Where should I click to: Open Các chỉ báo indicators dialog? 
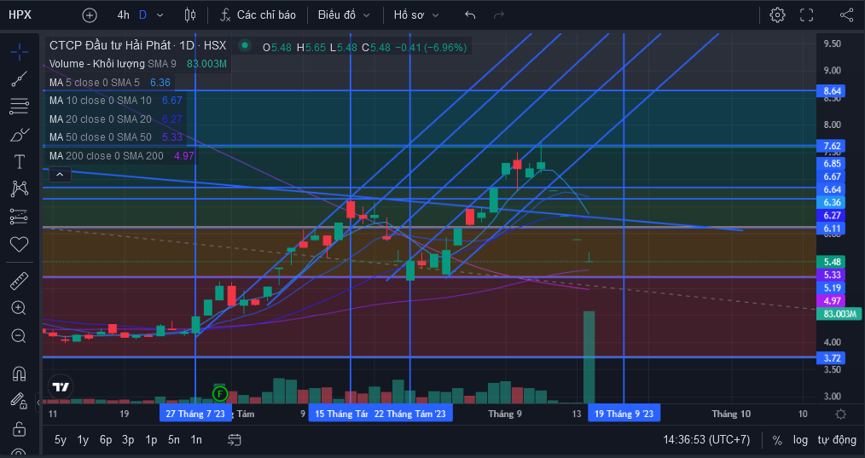[258, 14]
